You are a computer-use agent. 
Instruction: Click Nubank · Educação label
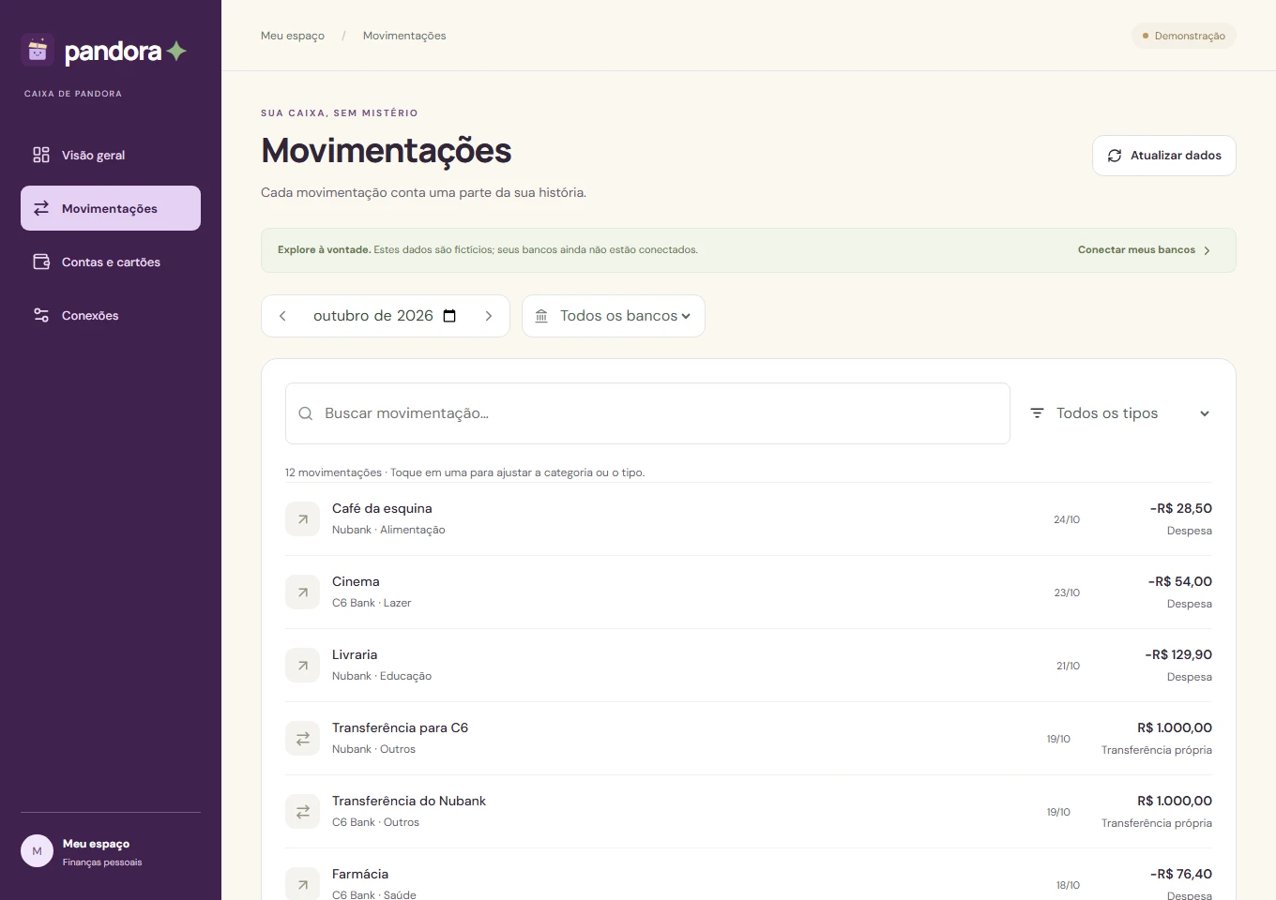pos(382,676)
